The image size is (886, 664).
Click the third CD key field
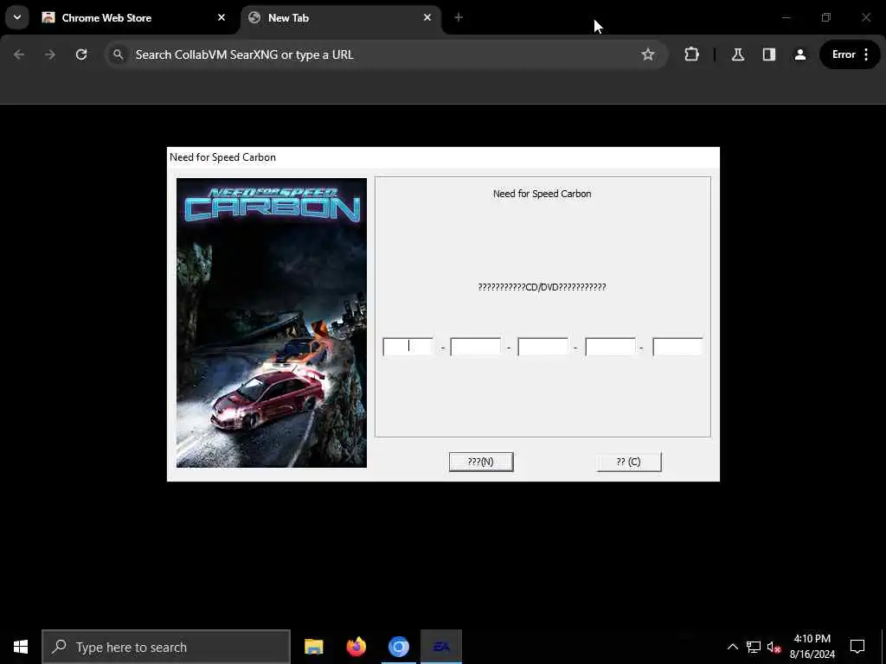coord(543,347)
